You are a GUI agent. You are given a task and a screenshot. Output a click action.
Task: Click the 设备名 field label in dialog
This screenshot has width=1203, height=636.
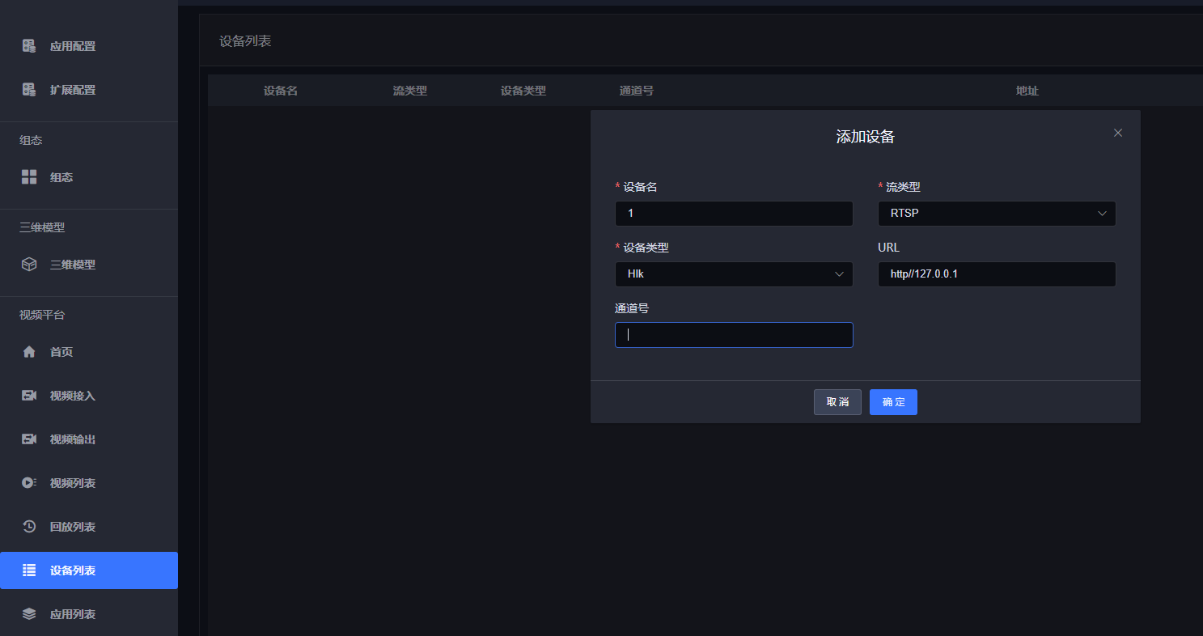pos(640,187)
